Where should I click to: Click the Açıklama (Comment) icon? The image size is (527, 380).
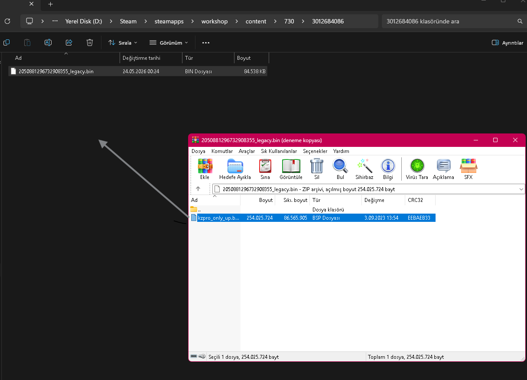[x=444, y=166]
